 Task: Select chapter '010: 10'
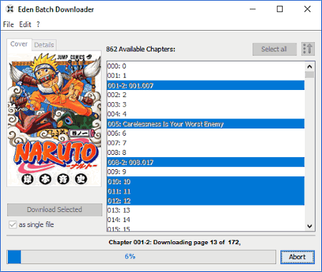[206, 181]
